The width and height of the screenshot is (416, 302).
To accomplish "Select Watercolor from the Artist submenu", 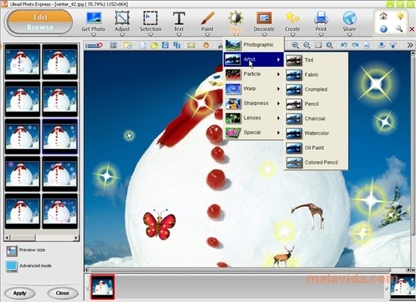I will point(316,133).
